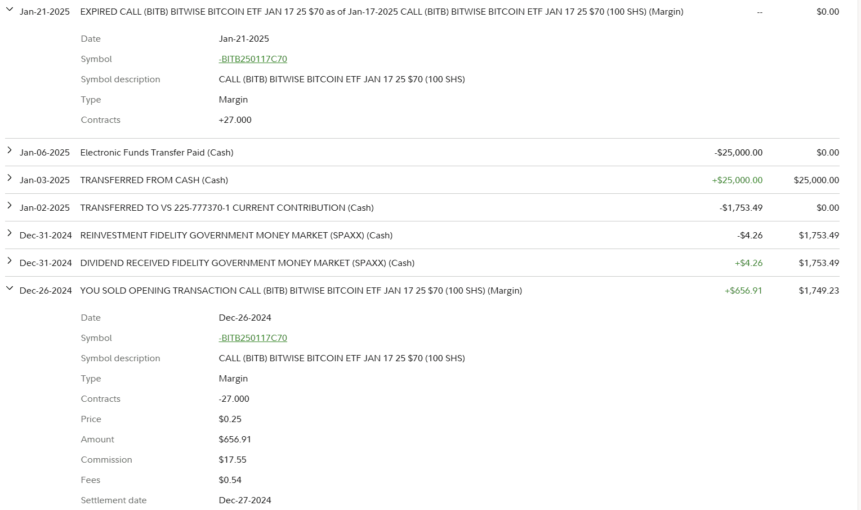The width and height of the screenshot is (861, 510).
Task: Expand the Jan-02-2025 current contribution row chevron
Action: pos(10,206)
